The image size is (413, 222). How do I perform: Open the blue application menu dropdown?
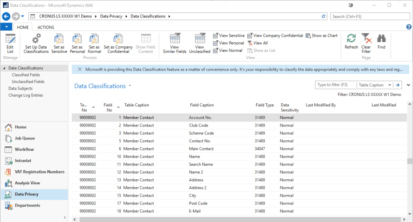tap(6, 27)
